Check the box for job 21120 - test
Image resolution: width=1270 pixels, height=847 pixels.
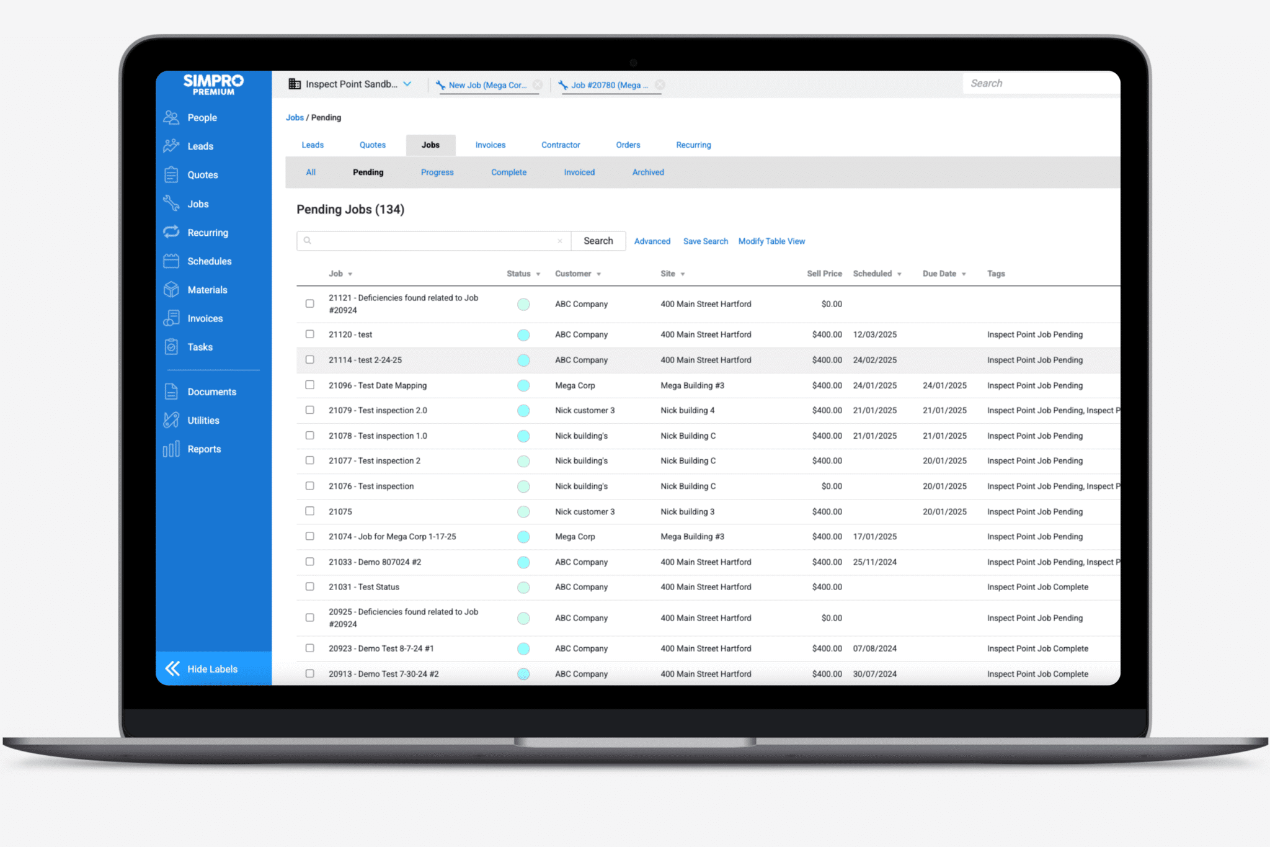(x=309, y=334)
